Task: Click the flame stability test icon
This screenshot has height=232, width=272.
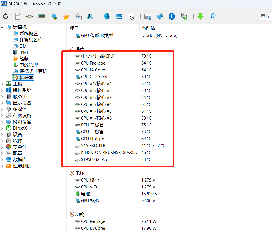Action: pos(66,16)
